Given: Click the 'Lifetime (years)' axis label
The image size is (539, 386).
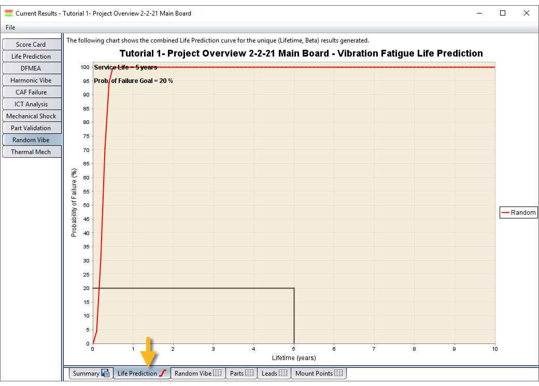Looking at the screenshot, I should click(x=294, y=358).
